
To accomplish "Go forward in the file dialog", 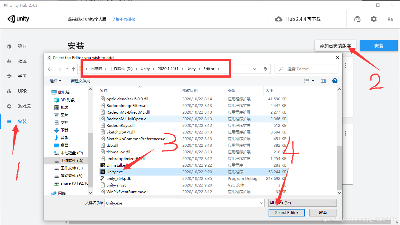I will click(x=59, y=69).
